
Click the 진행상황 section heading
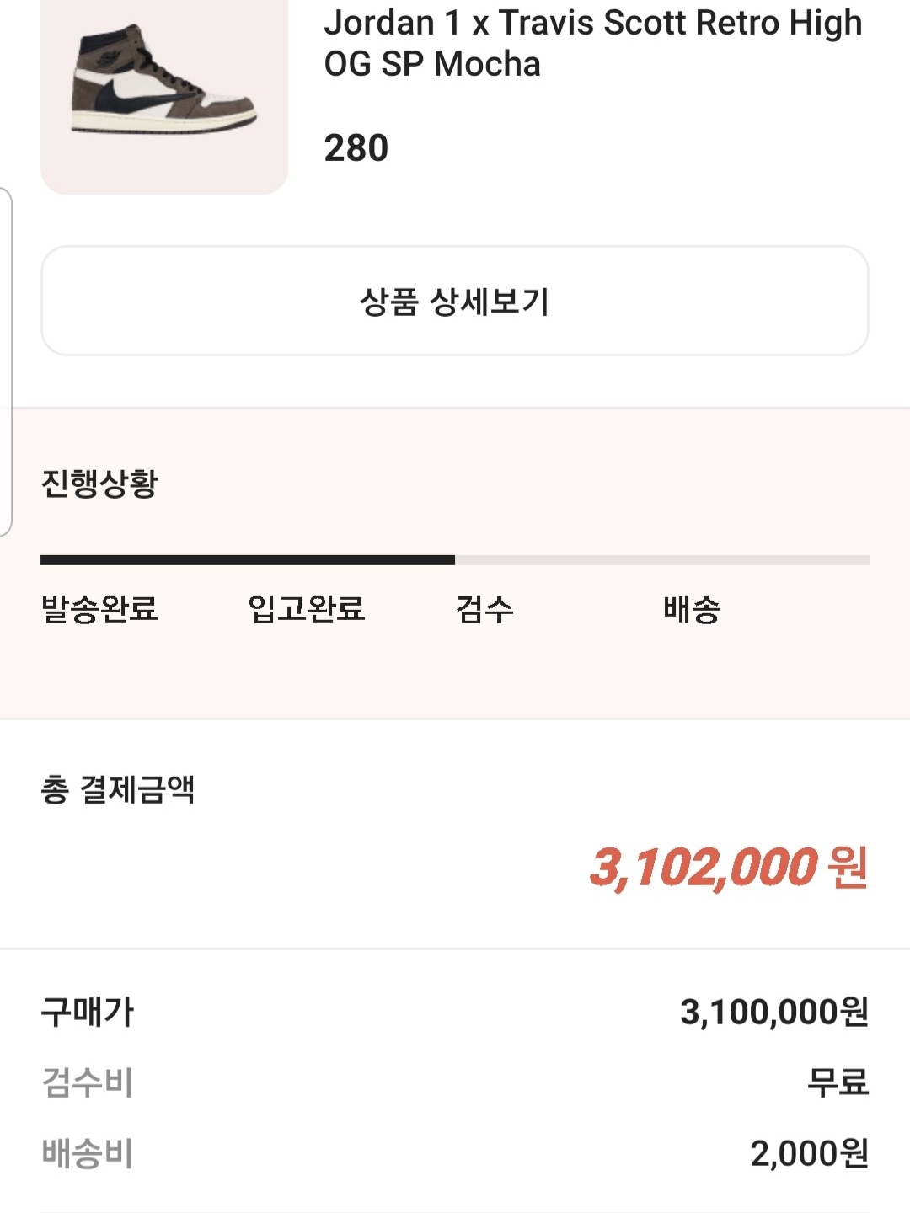tap(99, 484)
